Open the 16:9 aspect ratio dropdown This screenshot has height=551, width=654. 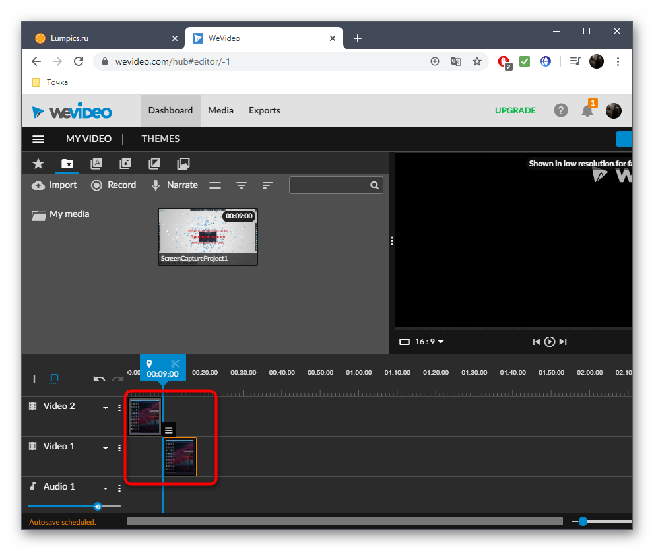pyautogui.click(x=422, y=342)
